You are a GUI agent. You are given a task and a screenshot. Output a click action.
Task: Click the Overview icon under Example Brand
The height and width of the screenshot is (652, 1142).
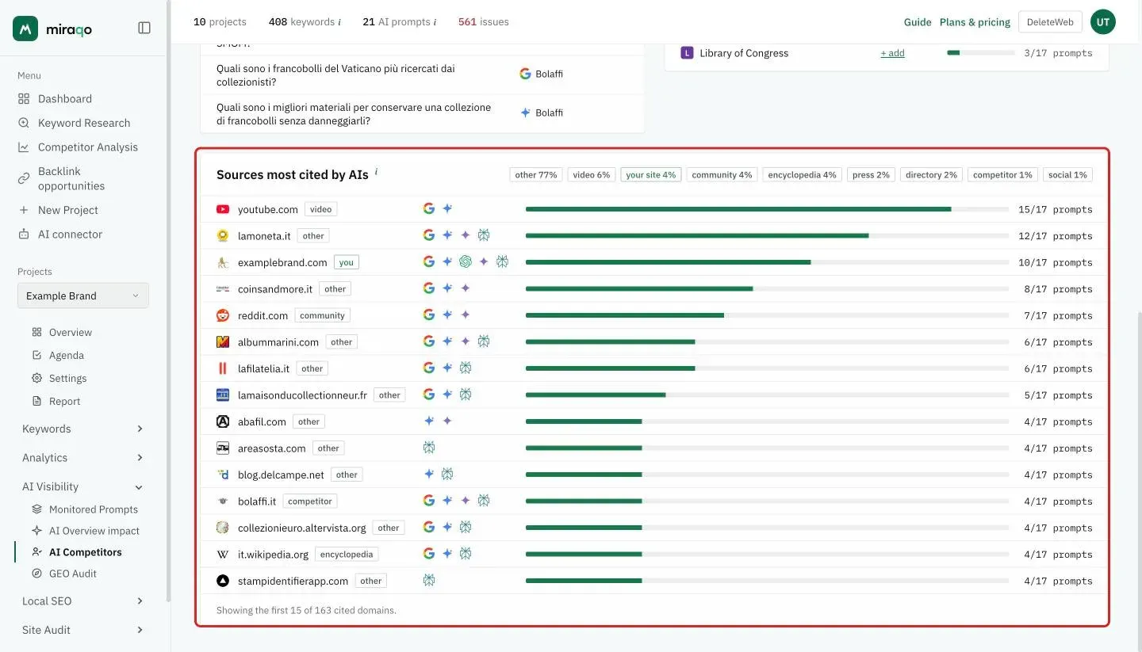coord(36,332)
